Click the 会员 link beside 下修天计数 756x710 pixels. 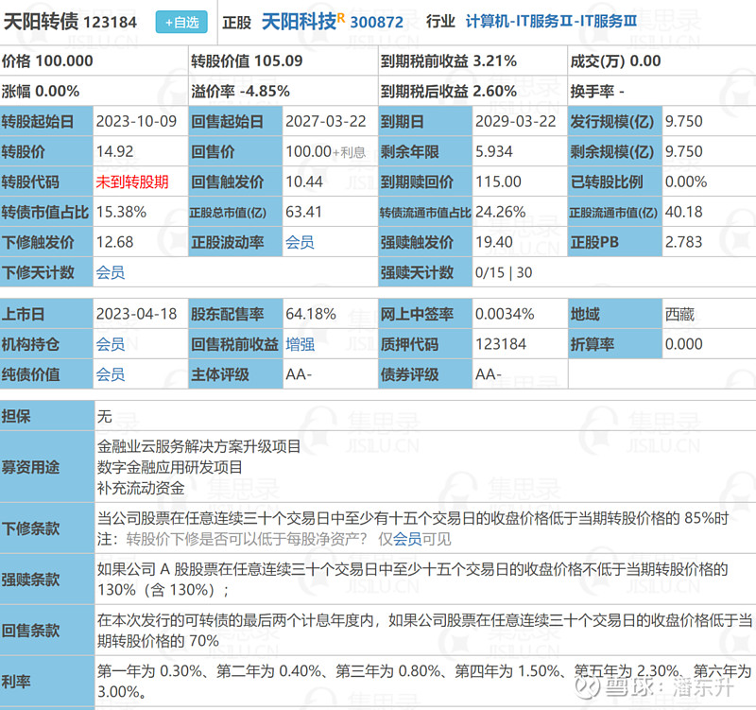110,272
